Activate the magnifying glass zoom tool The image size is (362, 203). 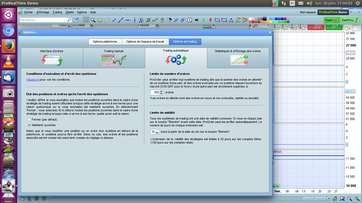point(93,20)
